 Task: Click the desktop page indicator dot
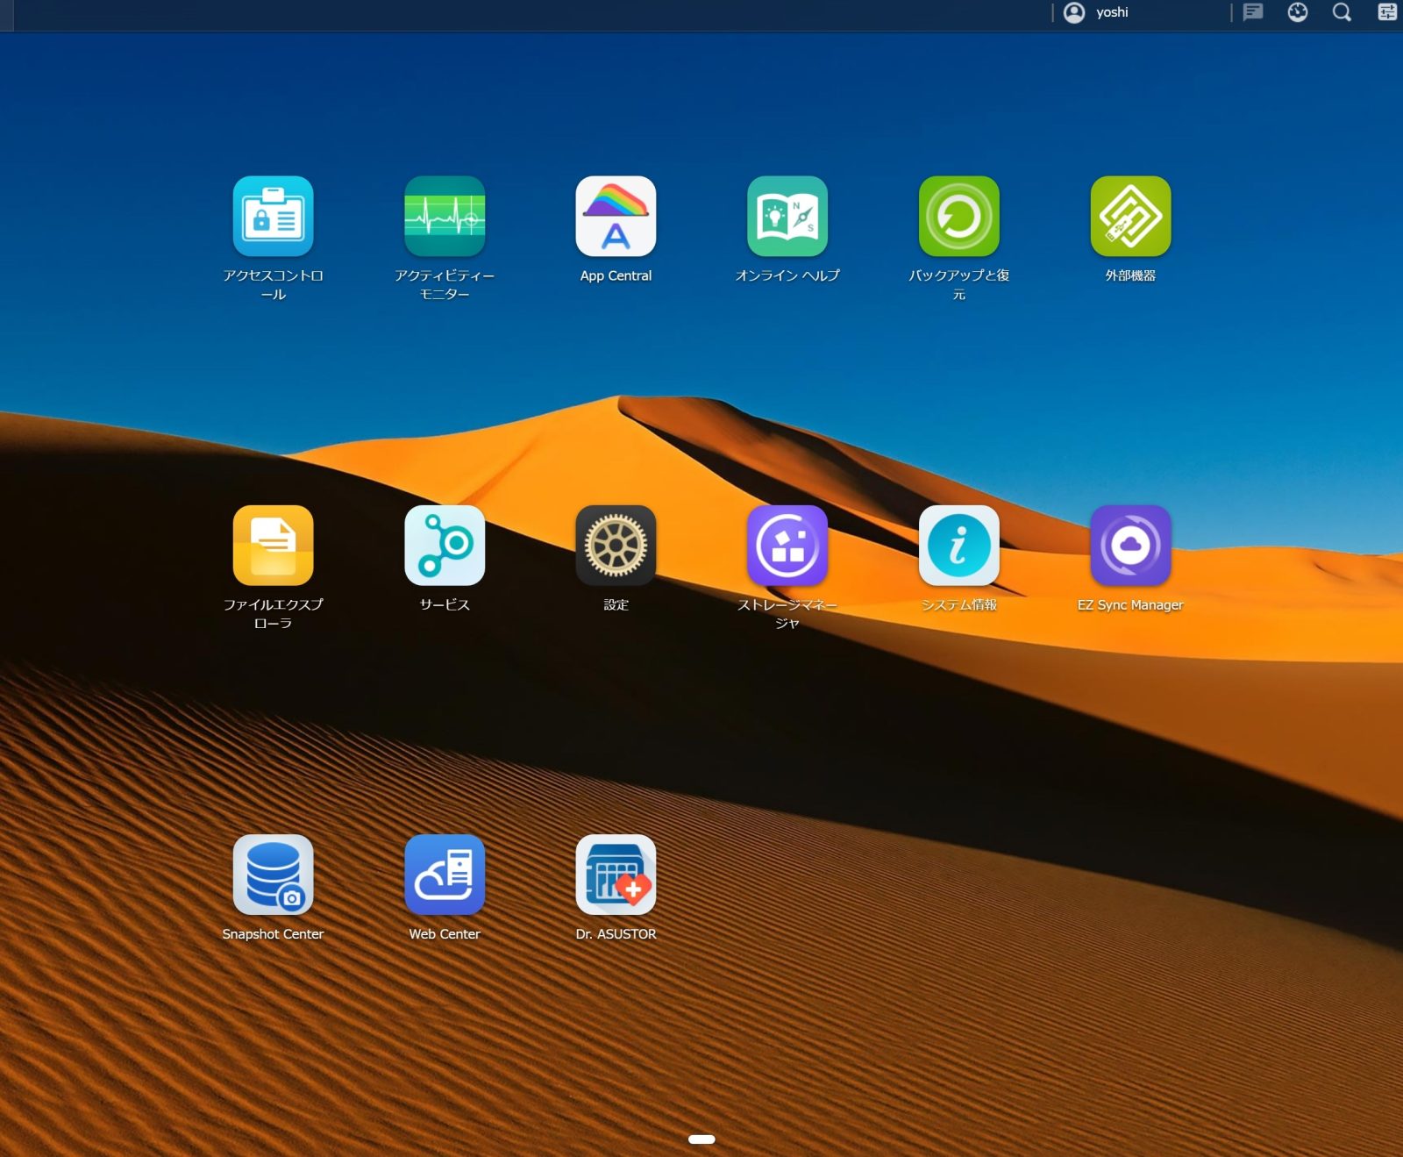coord(701,1139)
